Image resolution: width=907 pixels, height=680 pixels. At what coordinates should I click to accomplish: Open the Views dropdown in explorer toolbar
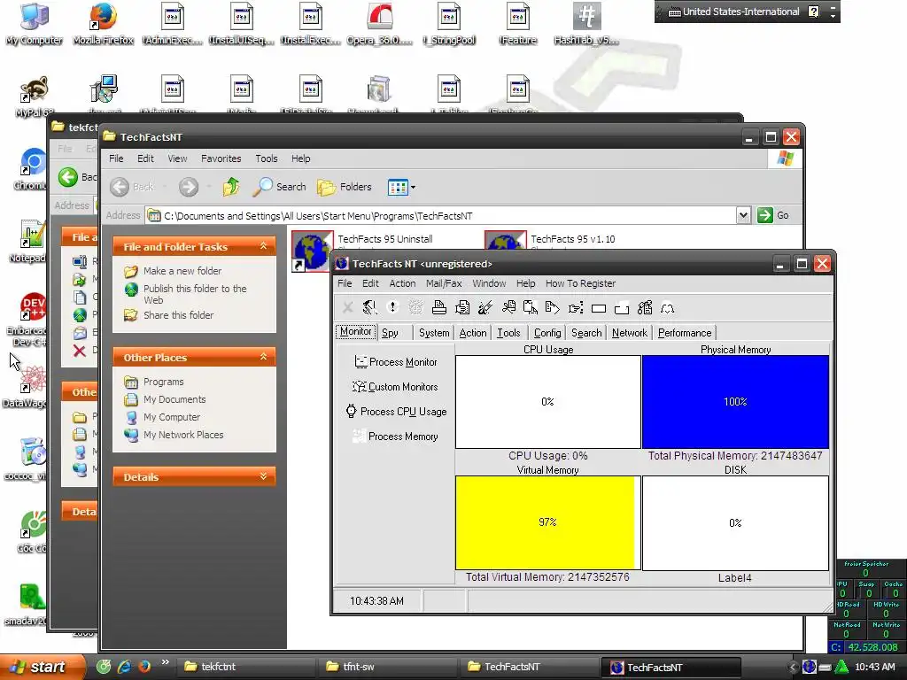pyautogui.click(x=401, y=187)
